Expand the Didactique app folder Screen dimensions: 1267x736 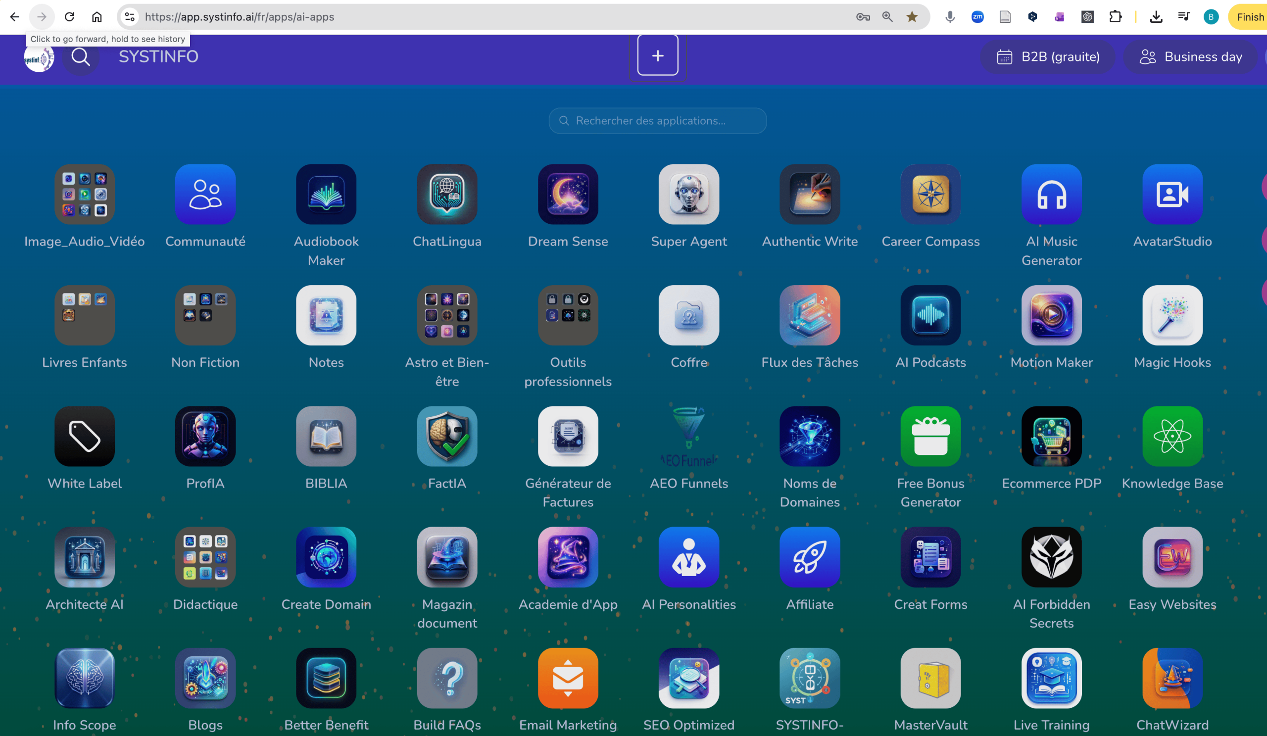[205, 557]
